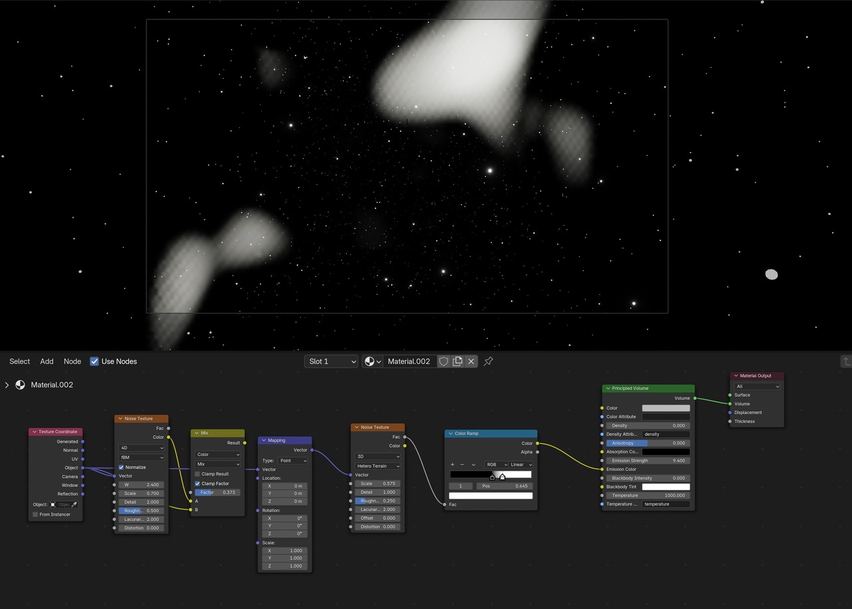Click the Absorption Color black swatch
The width and height of the screenshot is (852, 609).
click(x=666, y=452)
